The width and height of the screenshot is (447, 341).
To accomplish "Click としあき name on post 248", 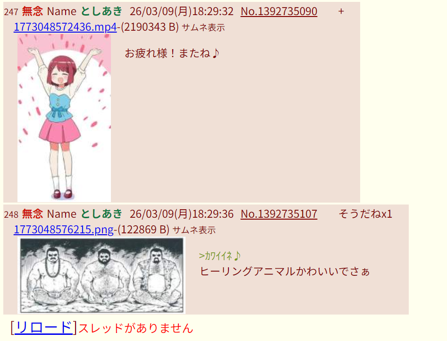I will [101, 214].
